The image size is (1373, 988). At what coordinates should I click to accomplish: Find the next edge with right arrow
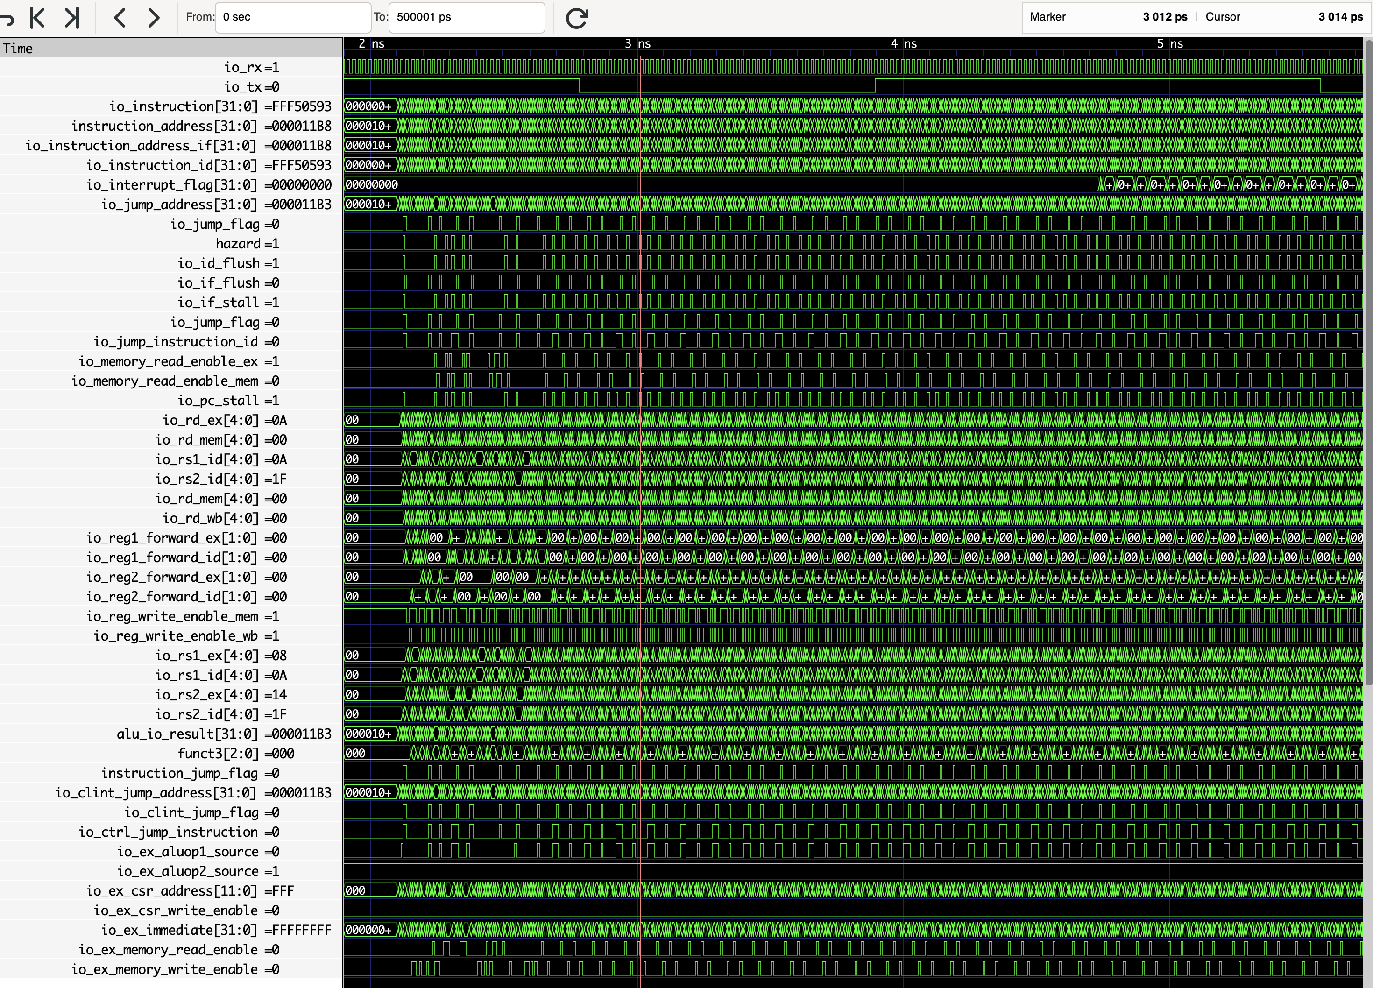[x=154, y=18]
